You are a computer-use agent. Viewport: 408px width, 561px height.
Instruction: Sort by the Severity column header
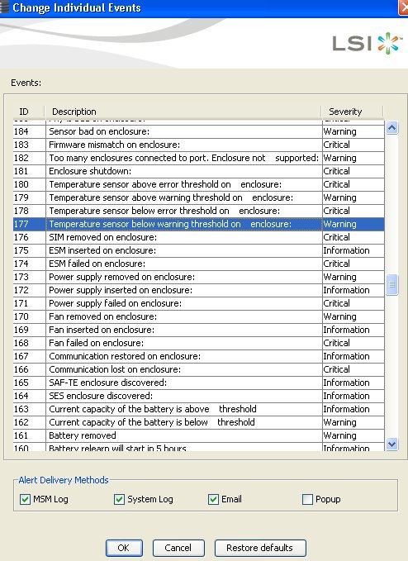click(352, 112)
